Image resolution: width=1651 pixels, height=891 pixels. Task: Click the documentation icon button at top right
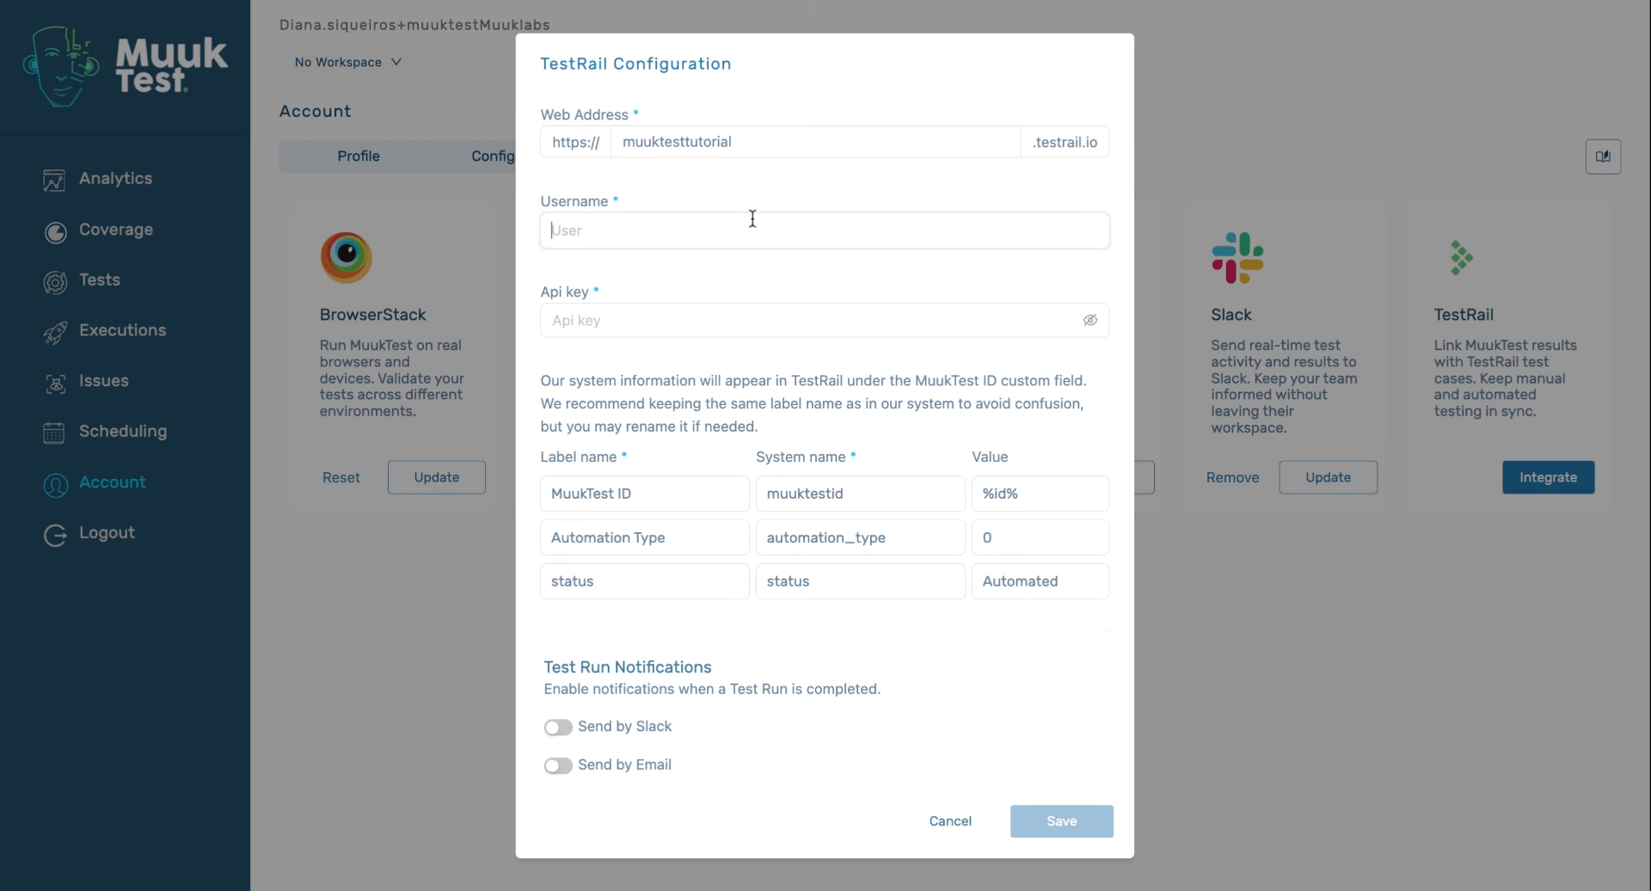coord(1603,157)
